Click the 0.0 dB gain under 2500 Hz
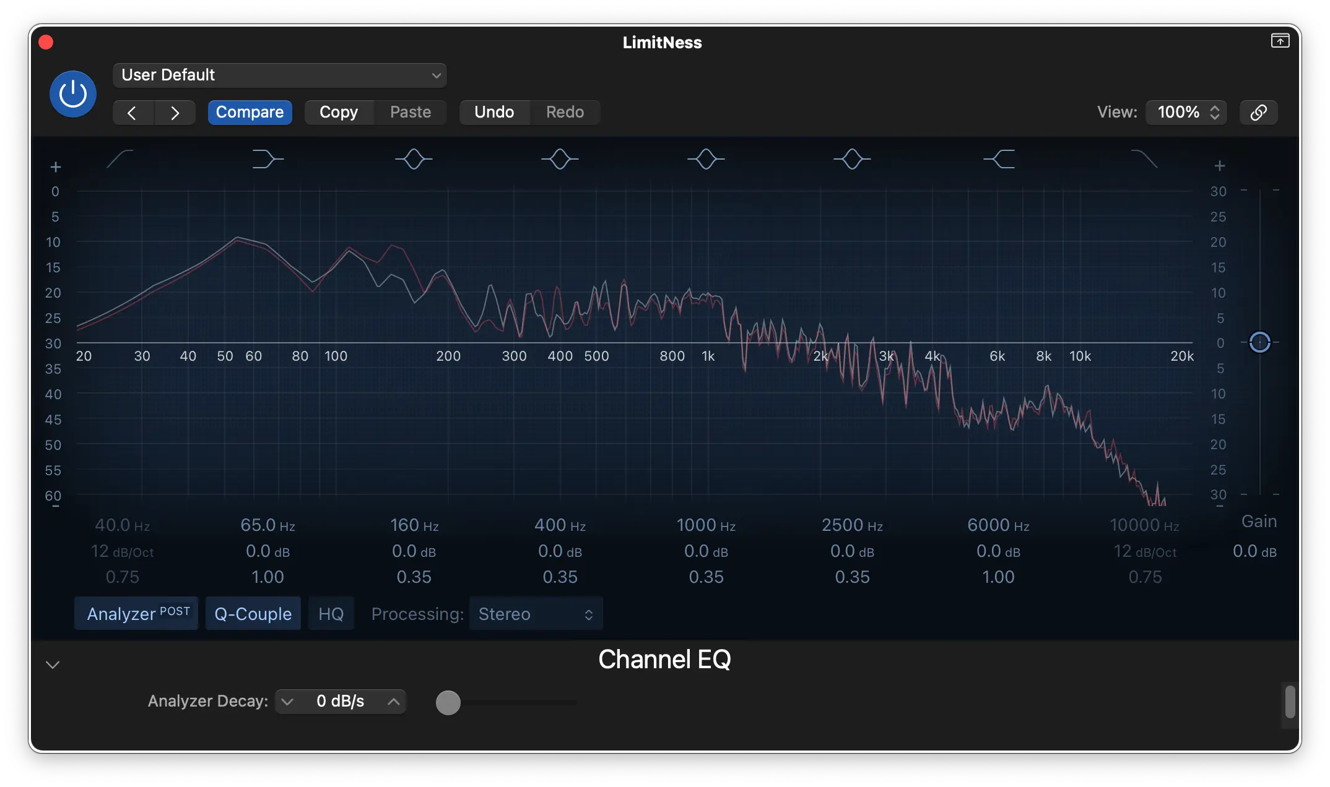Viewport: 1330px width, 787px height. coord(852,551)
